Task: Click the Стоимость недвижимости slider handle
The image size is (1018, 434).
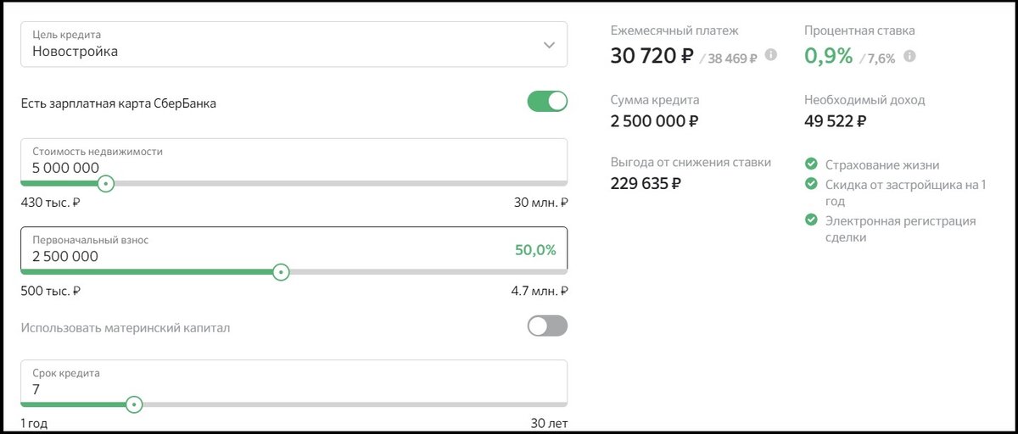Action: click(105, 183)
